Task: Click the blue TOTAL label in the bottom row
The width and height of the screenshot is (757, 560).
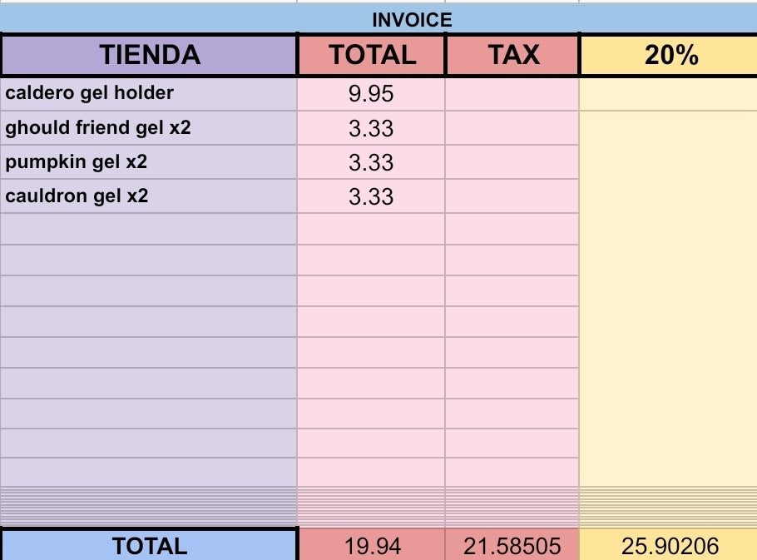Action: pyautogui.click(x=150, y=546)
